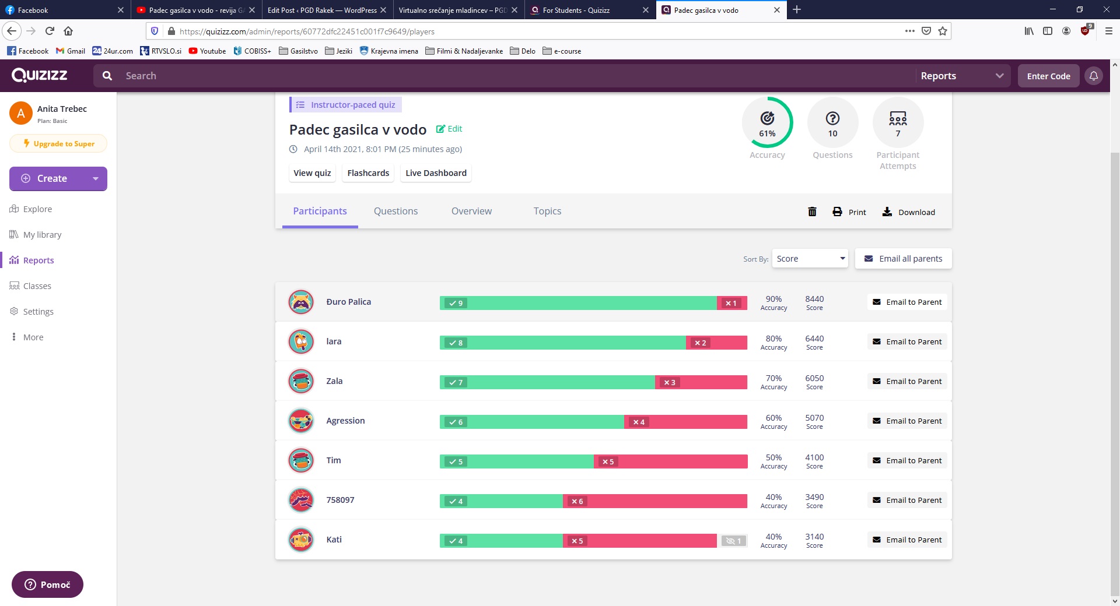Click the search magnifier icon

pyautogui.click(x=107, y=76)
